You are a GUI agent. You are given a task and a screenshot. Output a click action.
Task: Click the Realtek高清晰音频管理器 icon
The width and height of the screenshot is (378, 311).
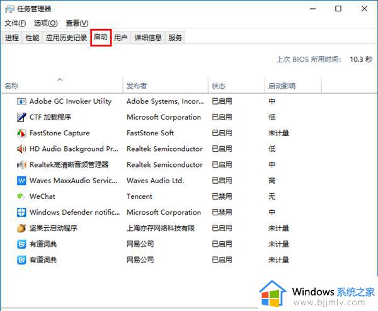point(21,165)
